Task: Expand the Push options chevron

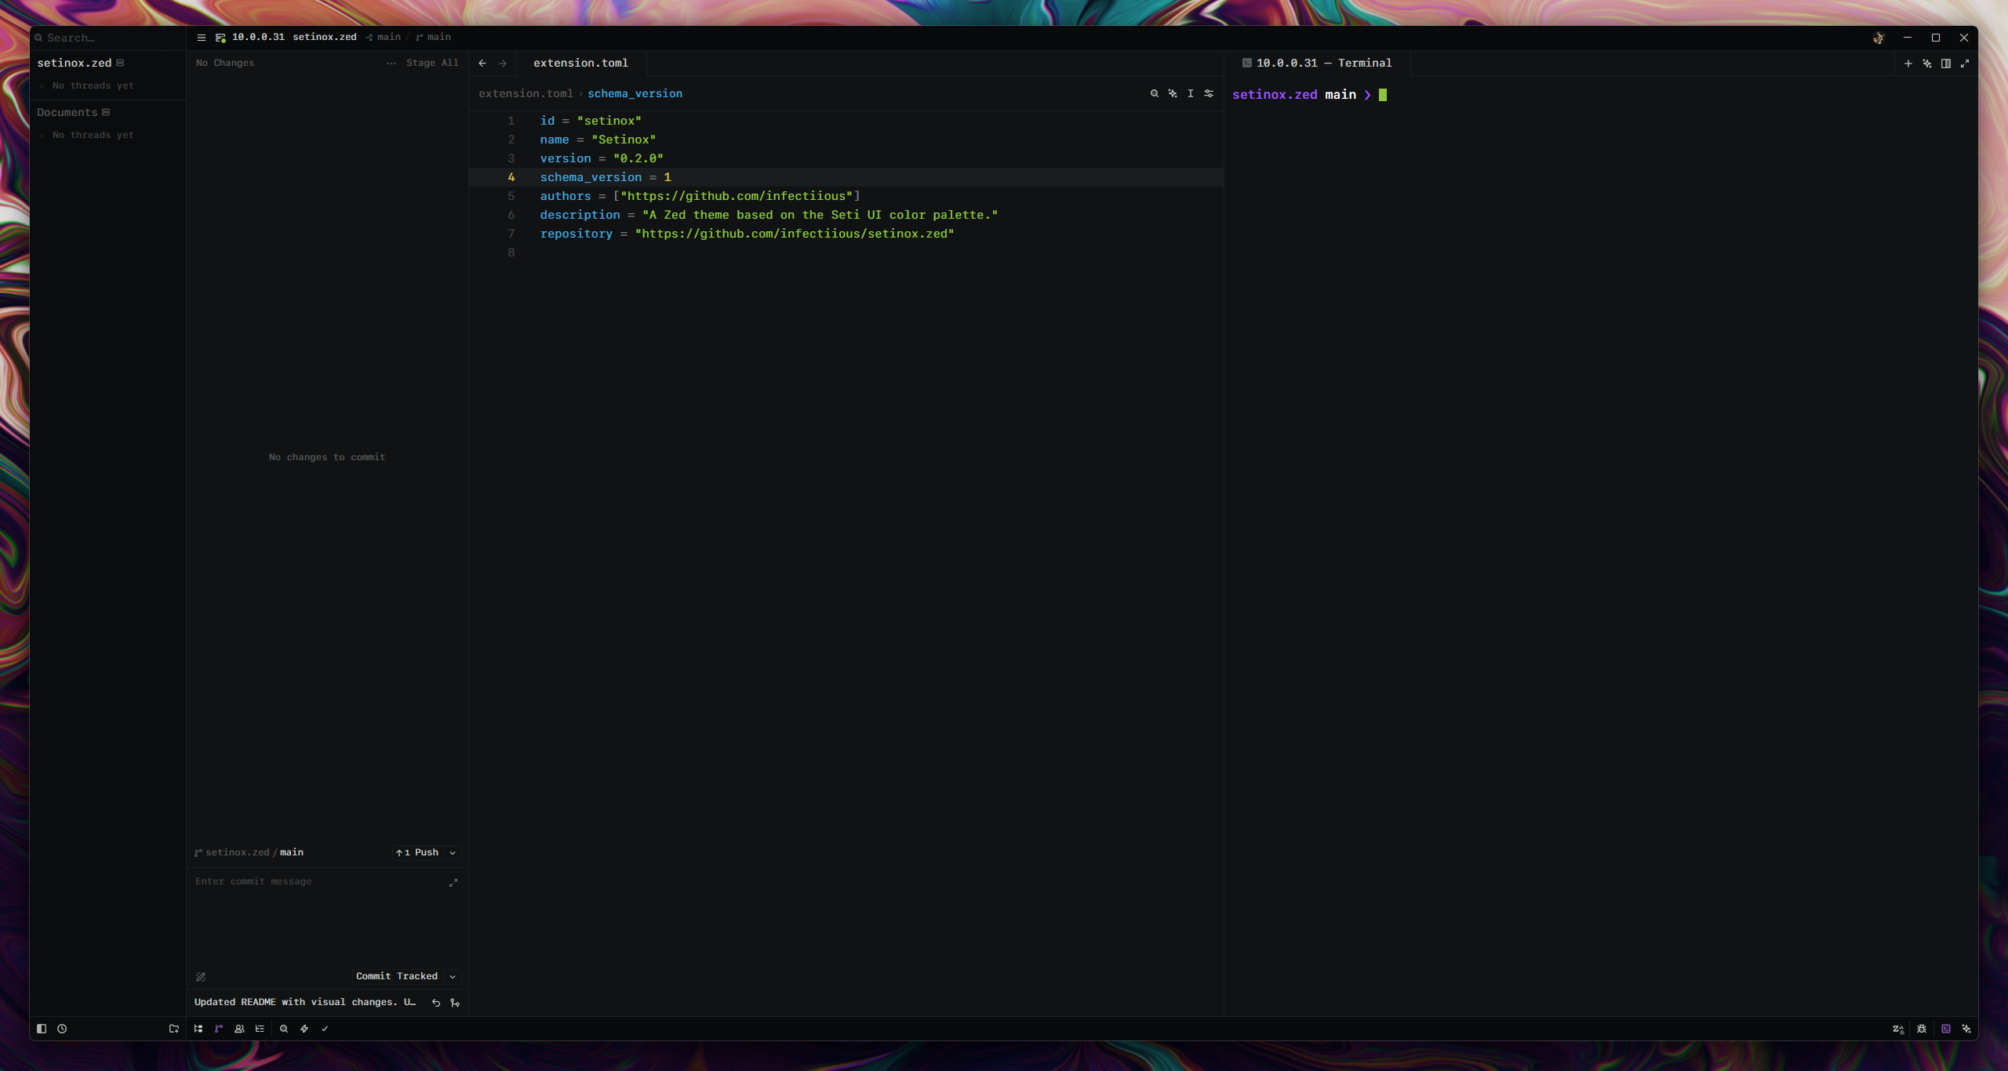Action: pyautogui.click(x=453, y=853)
